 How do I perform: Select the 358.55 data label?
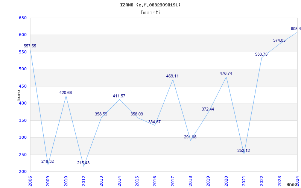point(101,114)
